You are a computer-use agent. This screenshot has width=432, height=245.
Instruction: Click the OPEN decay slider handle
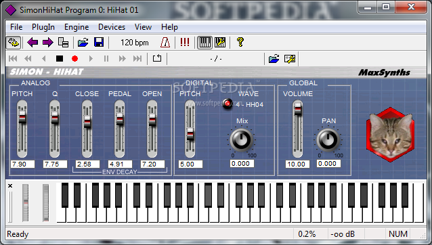(x=152, y=120)
